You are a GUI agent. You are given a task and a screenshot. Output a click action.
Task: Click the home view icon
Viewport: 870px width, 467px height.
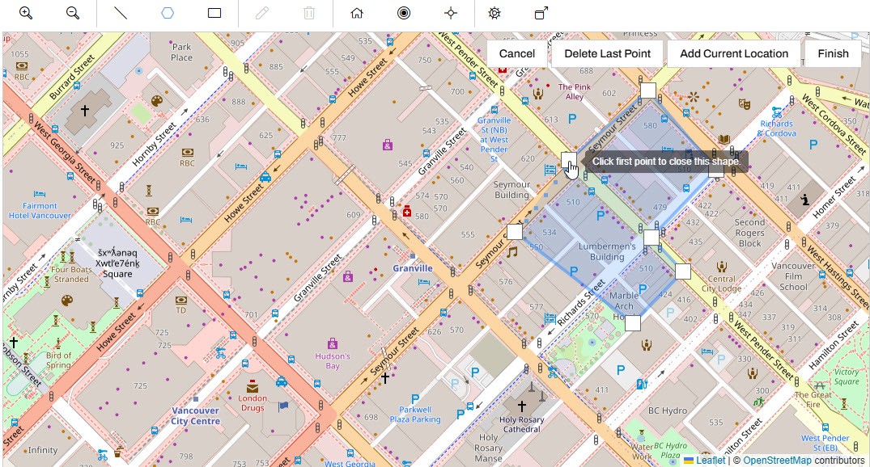tap(357, 14)
